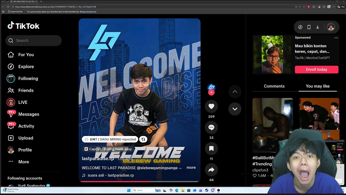
Task: Add this page to favorites
Action: tap(304, 7)
